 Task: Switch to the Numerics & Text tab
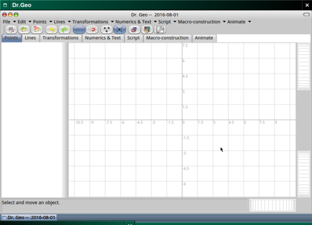[x=103, y=38]
